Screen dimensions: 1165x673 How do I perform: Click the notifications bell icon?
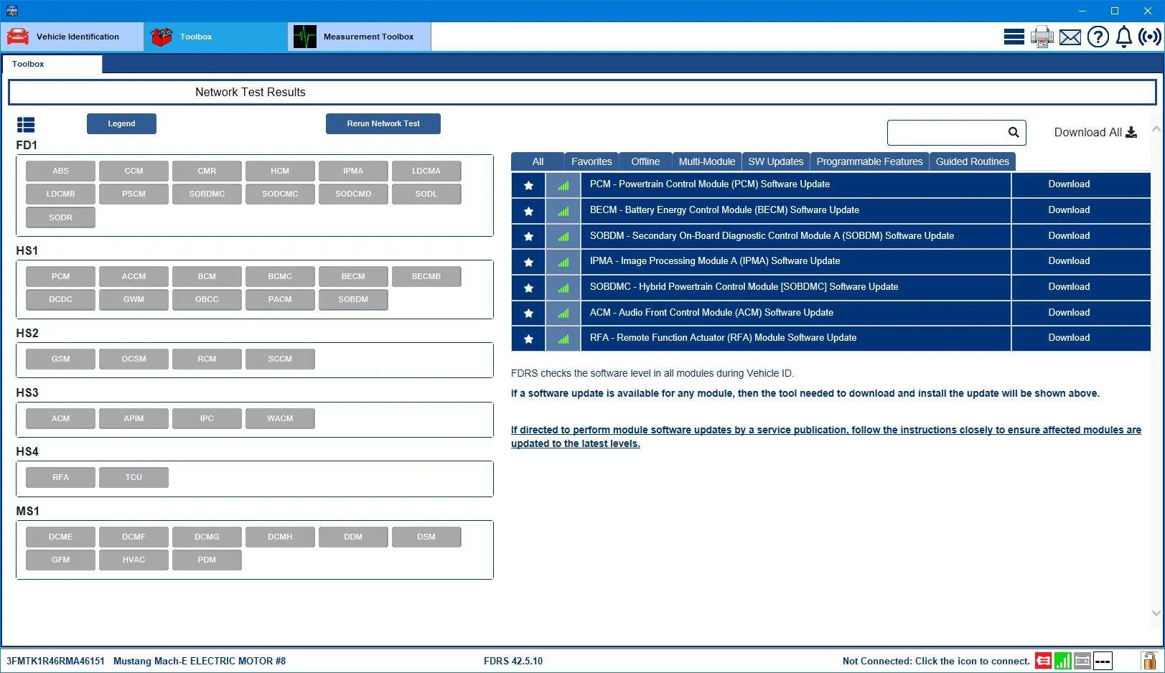[x=1124, y=37]
